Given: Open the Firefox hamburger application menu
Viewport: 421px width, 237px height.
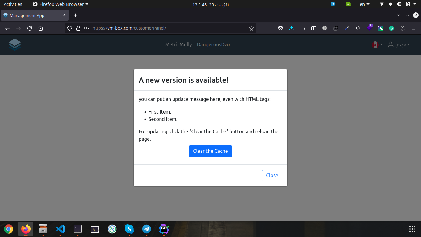Looking at the screenshot, I should [x=414, y=28].
